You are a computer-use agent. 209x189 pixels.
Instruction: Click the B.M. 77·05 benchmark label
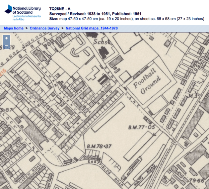(141, 127)
